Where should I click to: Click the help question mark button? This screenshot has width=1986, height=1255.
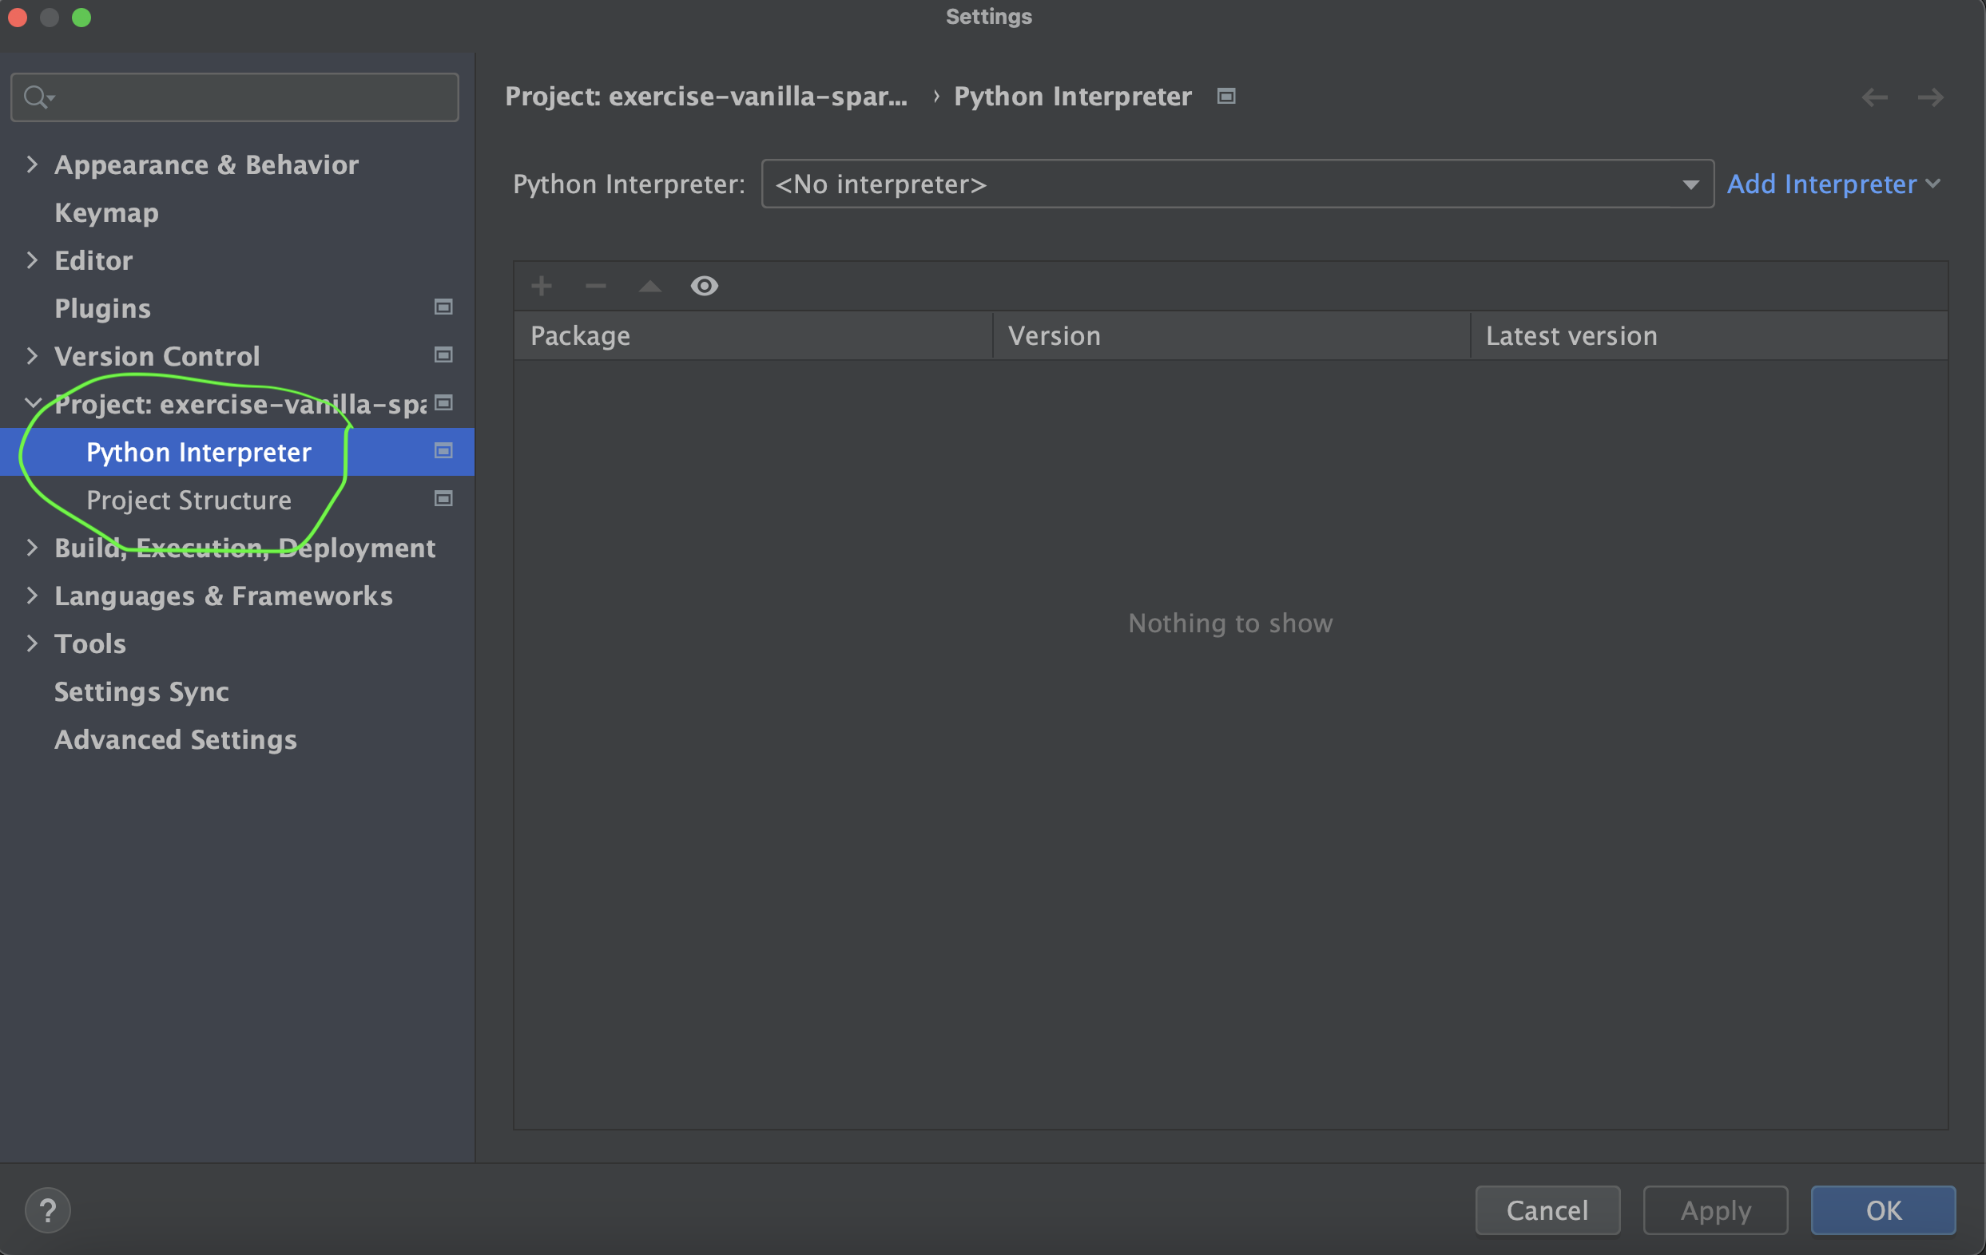tap(48, 1209)
